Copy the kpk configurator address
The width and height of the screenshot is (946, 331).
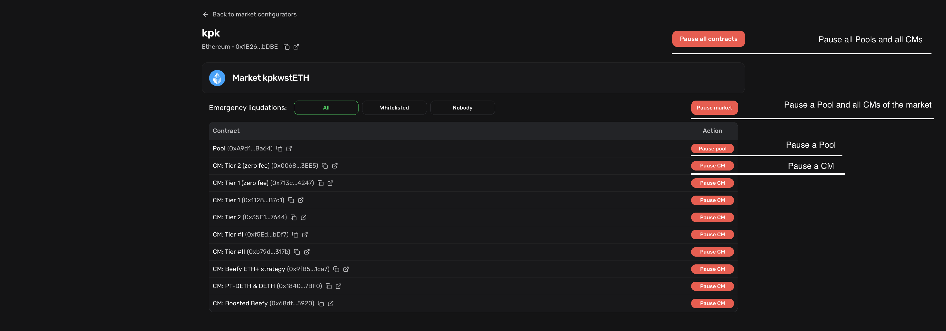(286, 47)
